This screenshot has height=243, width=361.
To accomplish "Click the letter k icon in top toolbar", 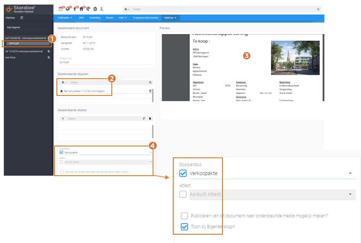I will [102, 9].
